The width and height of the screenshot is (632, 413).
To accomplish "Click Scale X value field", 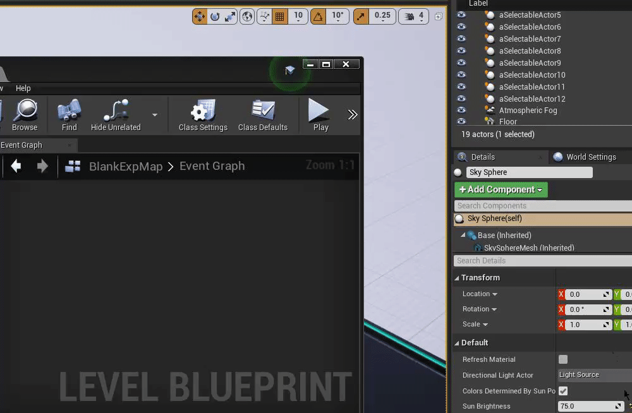I will [588, 325].
